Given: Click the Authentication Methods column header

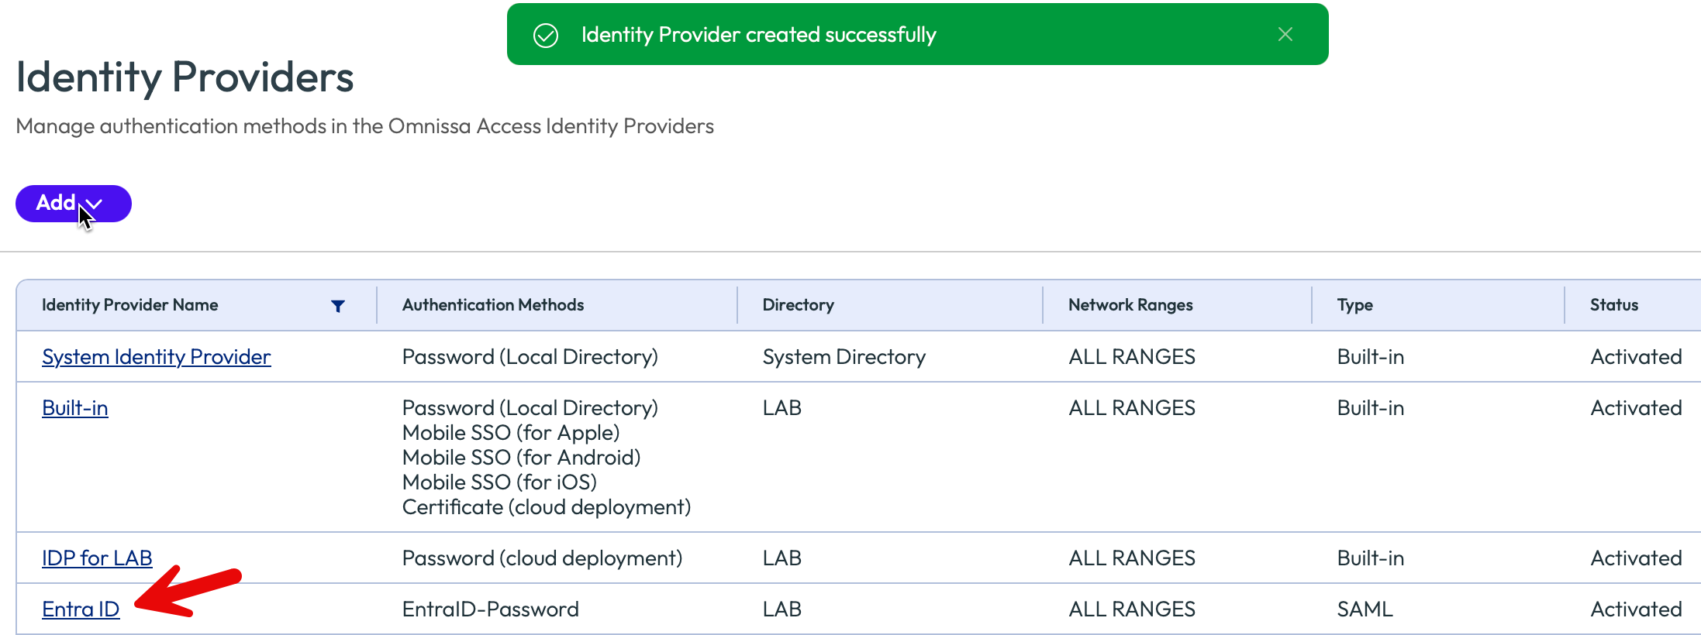Looking at the screenshot, I should 492,305.
